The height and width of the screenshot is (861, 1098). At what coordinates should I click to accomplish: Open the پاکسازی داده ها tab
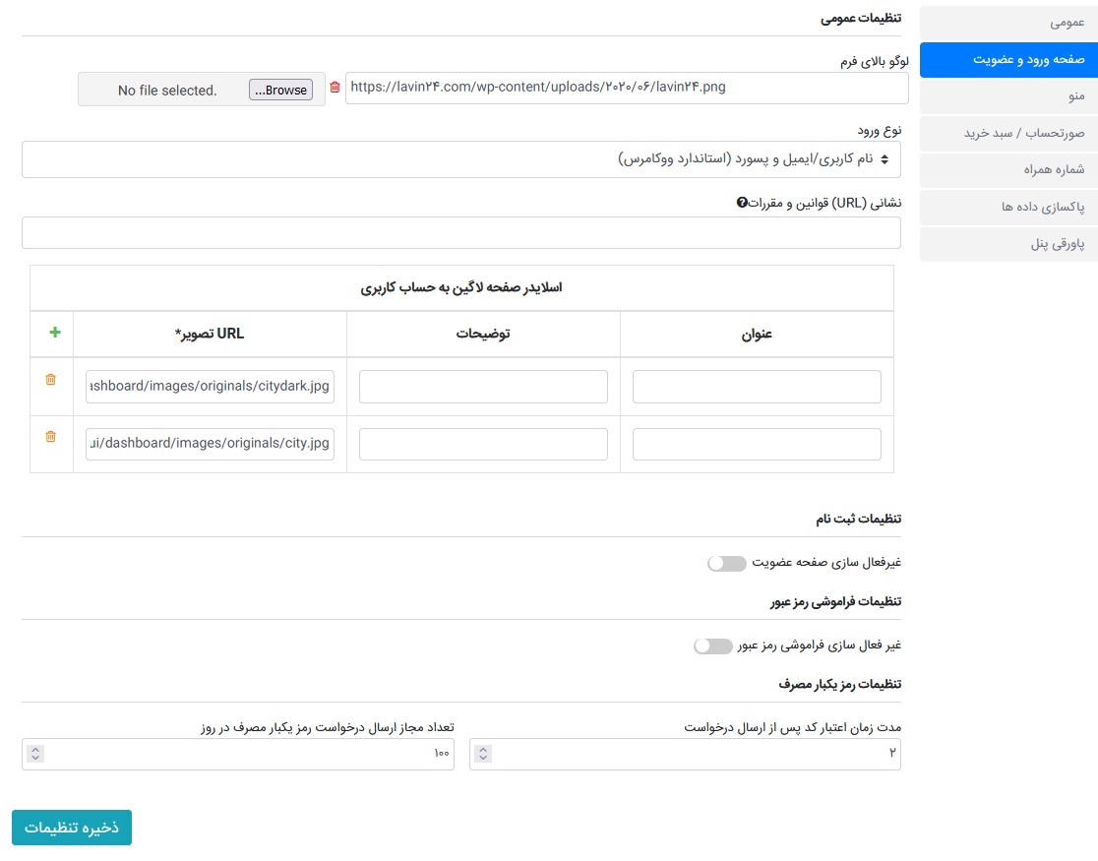click(x=1008, y=206)
